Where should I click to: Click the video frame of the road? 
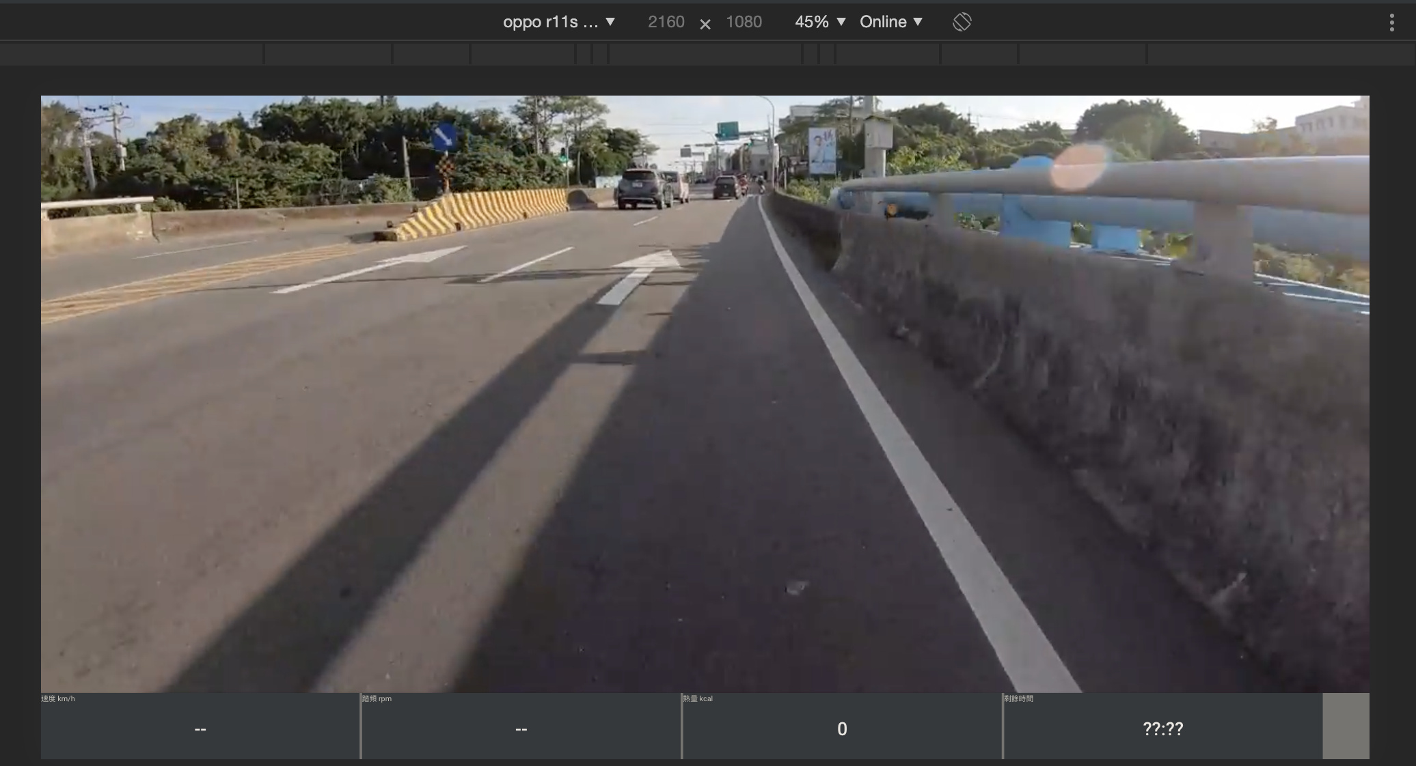[x=704, y=393]
